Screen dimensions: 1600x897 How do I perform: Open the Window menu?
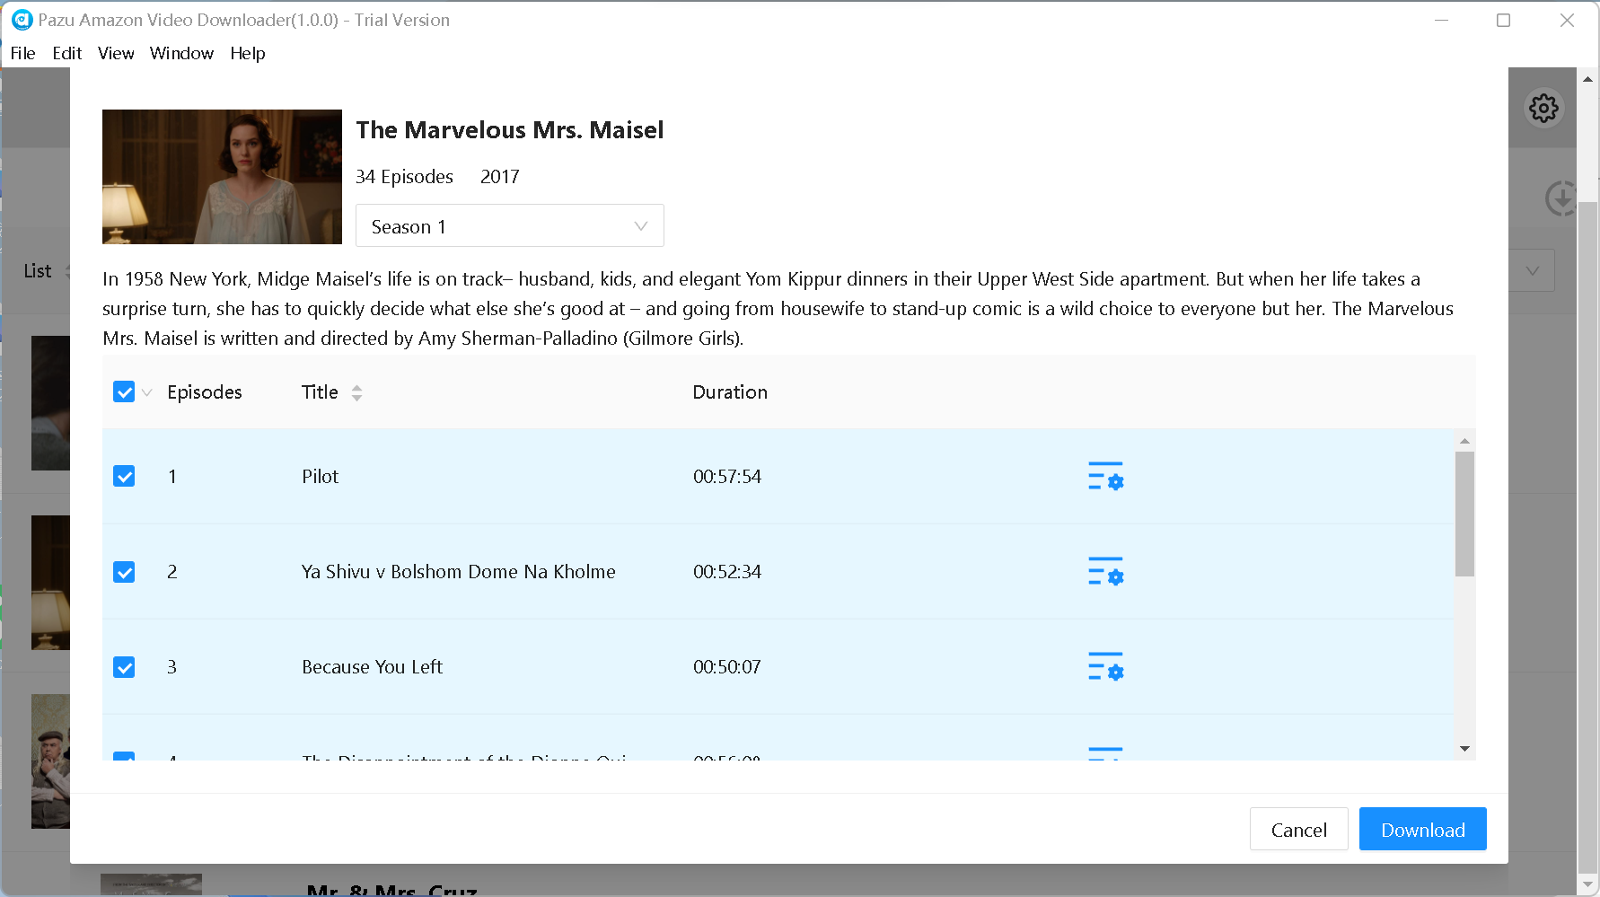tap(181, 53)
